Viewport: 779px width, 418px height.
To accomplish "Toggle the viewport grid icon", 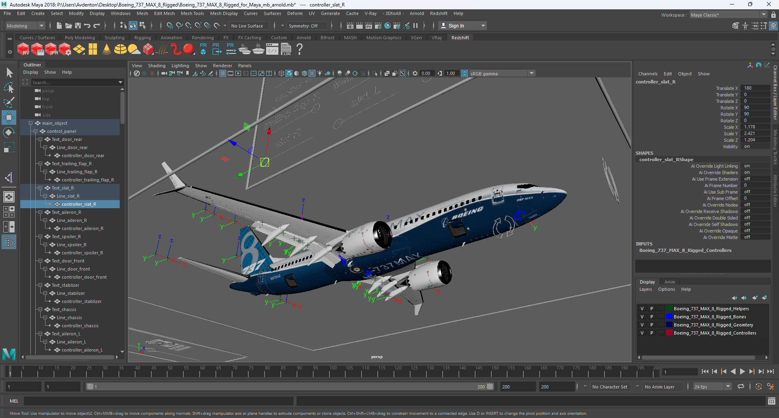I will pyautogui.click(x=223, y=73).
